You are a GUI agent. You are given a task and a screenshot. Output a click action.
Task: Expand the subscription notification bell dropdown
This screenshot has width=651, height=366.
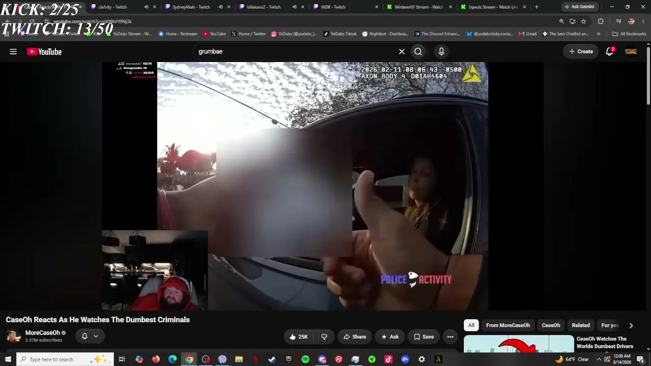(x=90, y=336)
